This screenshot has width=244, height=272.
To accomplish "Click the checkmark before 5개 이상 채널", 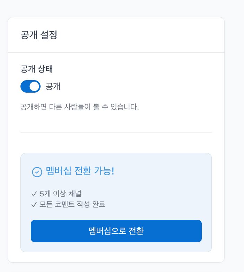I will click(34, 194).
